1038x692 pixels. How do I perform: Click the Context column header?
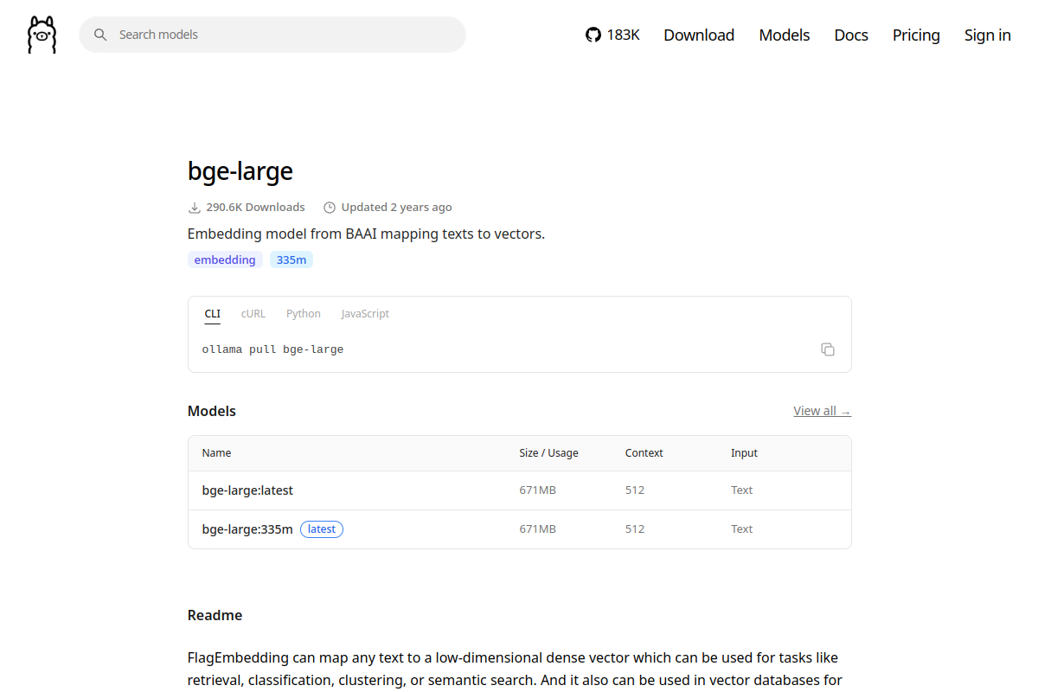tap(644, 453)
